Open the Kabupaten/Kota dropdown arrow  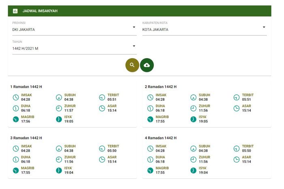point(264,27)
